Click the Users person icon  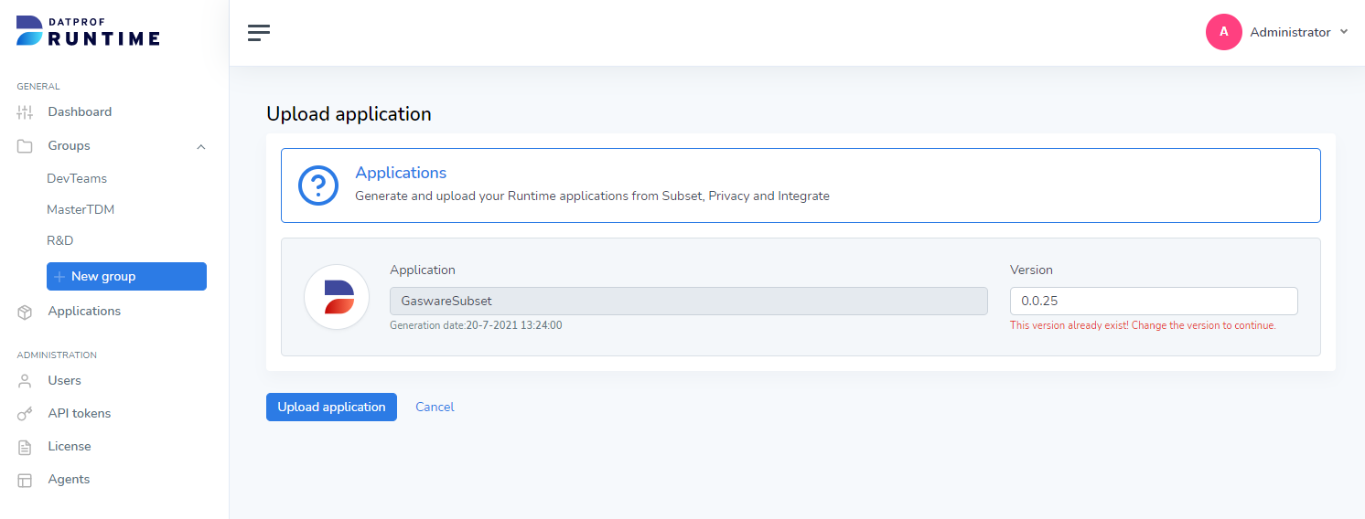[25, 381]
